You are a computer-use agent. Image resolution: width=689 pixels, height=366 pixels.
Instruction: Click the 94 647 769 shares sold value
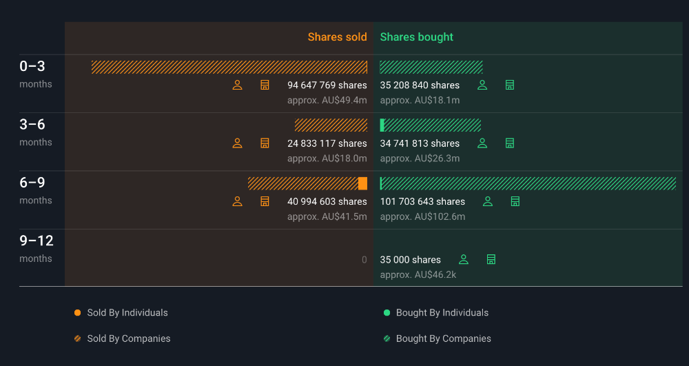click(x=327, y=85)
